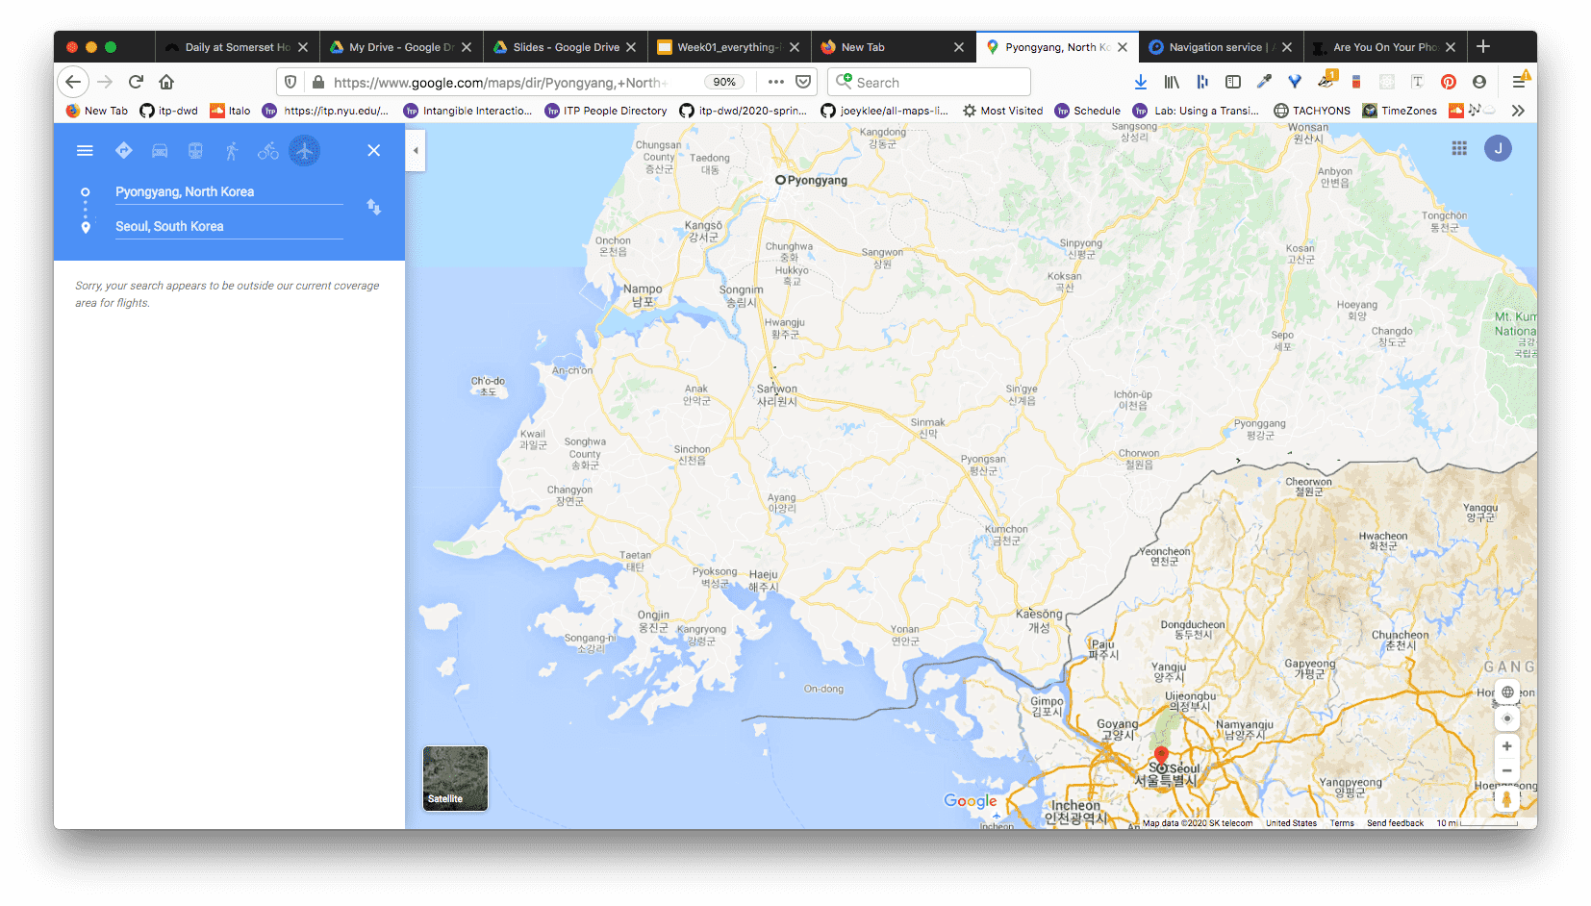The image size is (1591, 906).
Task: Show your current location on map
Action: 1507,718
